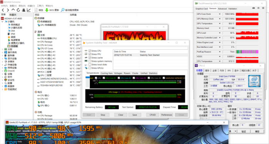The height and width of the screenshot is (144, 269).
Task: Click GPU Core Clock red sensor graph
Action: pos(247,14)
